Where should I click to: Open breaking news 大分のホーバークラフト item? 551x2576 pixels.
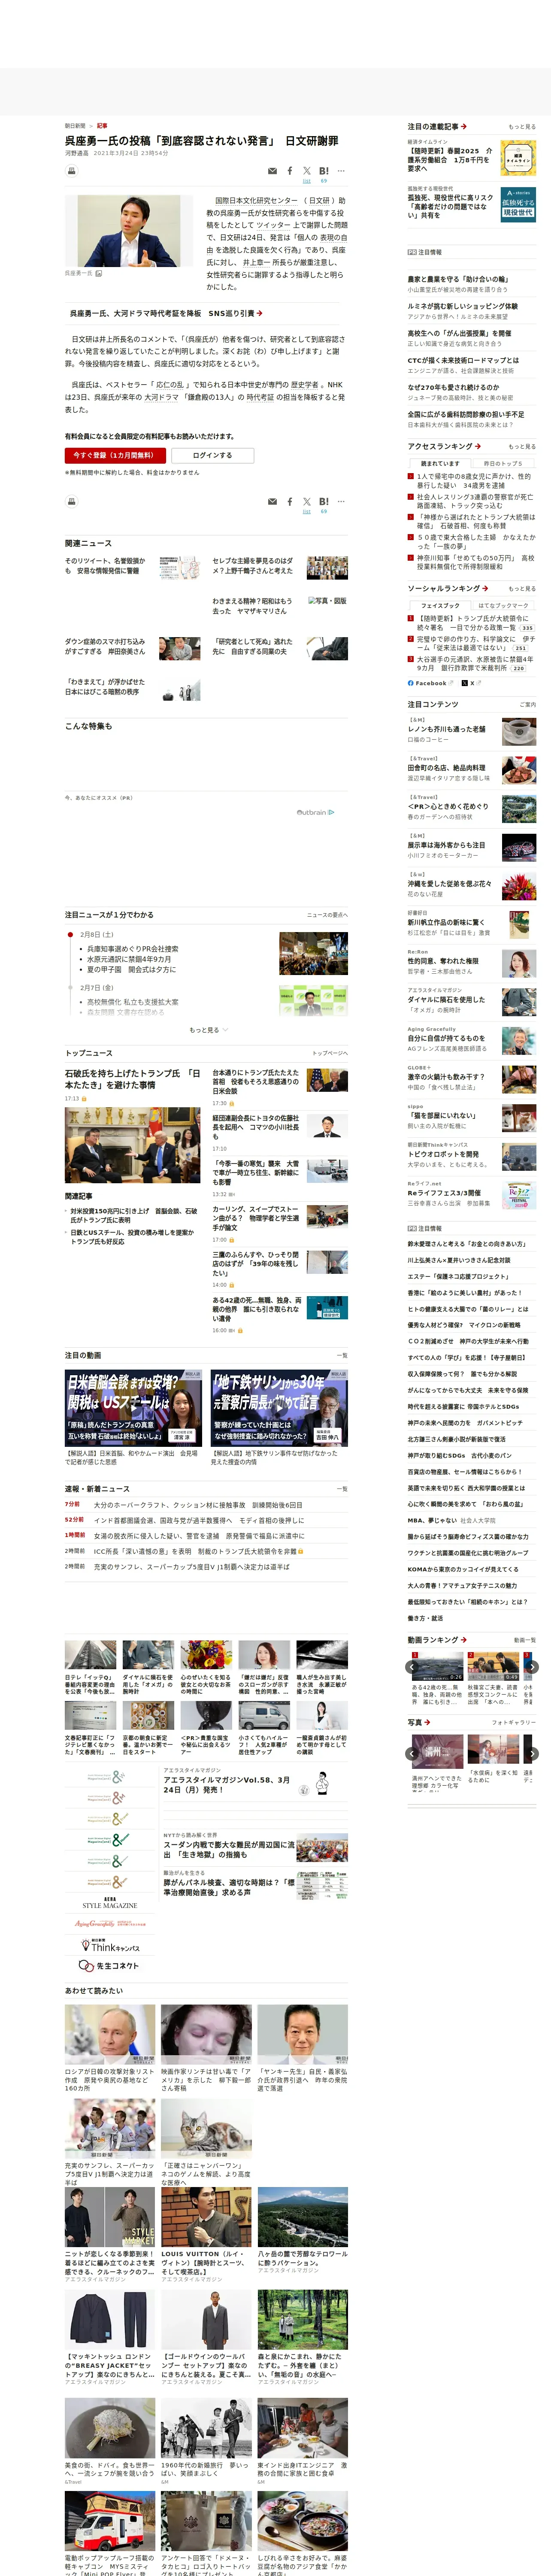pyautogui.click(x=198, y=1505)
